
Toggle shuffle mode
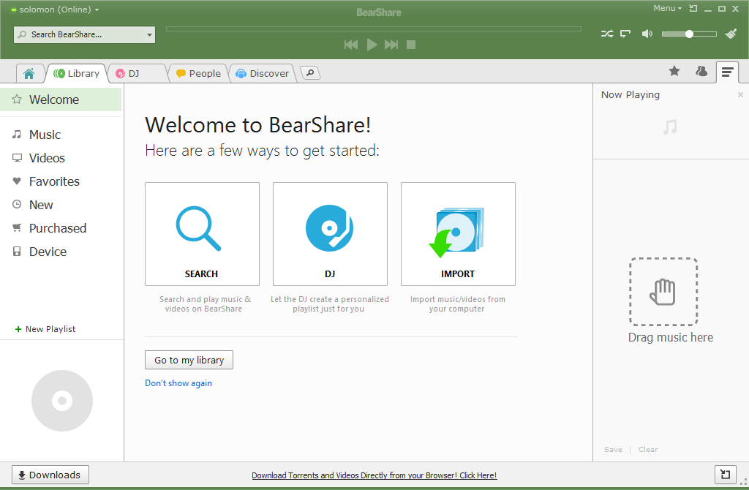pyautogui.click(x=607, y=34)
